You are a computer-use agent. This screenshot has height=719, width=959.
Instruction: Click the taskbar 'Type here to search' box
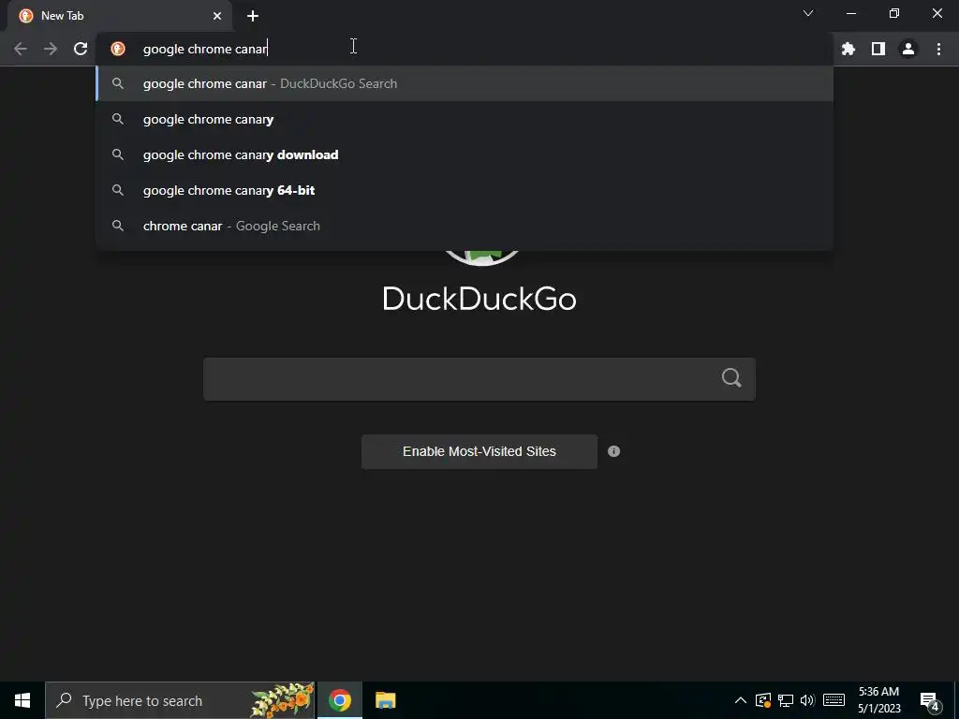(180, 700)
